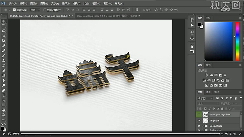Pick a hue on the spectrum slider
Viewport: 244px width, 137px height.
[238, 41]
